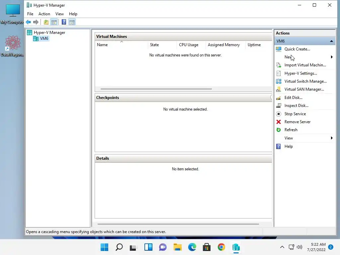Open the volume tray icon

(299, 247)
